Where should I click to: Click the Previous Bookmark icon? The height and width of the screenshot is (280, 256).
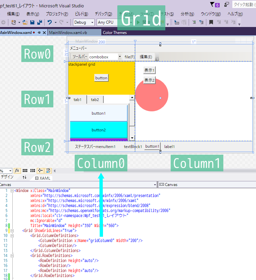219,22
